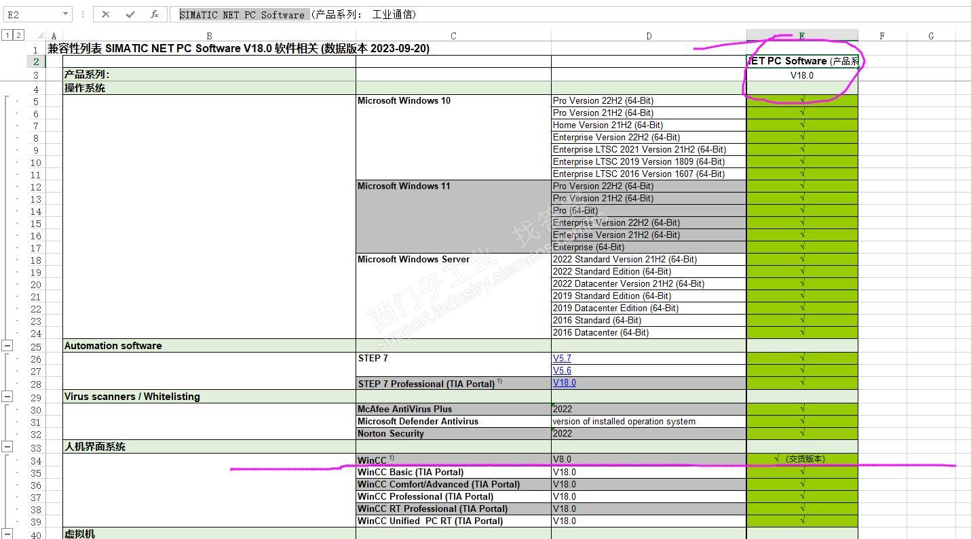Select Enterprise LTSC 2016 Version 1607 cell
Image resolution: width=971 pixels, height=539 pixels.
[649, 174]
